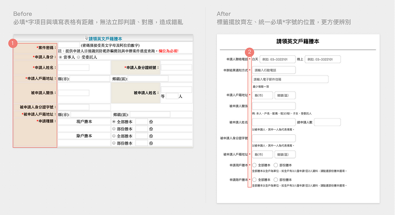This screenshot has width=395, height=215.
Task: Select 全部謄本 for 申請現戶謄本
Action: click(254, 165)
